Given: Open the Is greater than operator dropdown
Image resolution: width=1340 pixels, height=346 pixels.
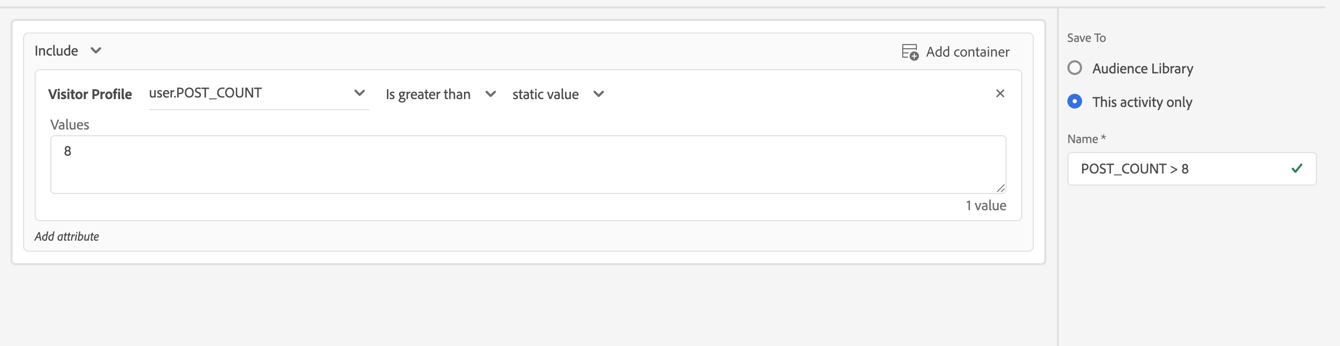Looking at the screenshot, I should point(441,94).
